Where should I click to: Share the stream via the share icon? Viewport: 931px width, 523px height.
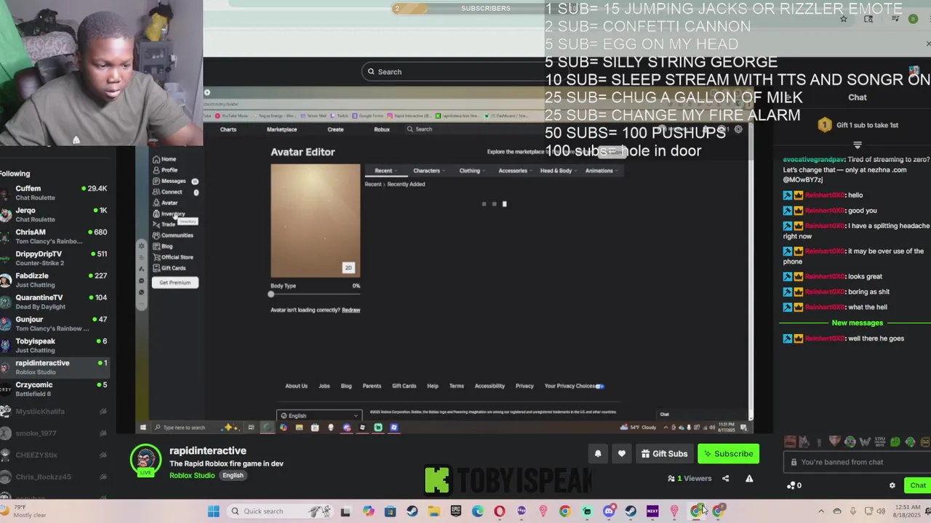[725, 479]
